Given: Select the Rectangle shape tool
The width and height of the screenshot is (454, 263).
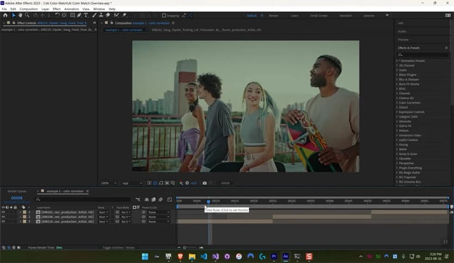Looking at the screenshot, I should click(x=72, y=15).
